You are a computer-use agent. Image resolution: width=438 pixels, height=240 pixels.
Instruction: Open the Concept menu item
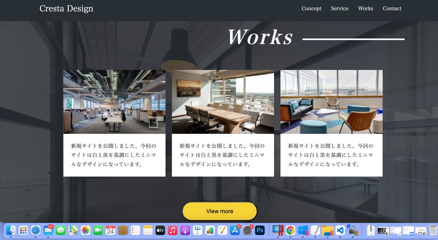pyautogui.click(x=312, y=8)
